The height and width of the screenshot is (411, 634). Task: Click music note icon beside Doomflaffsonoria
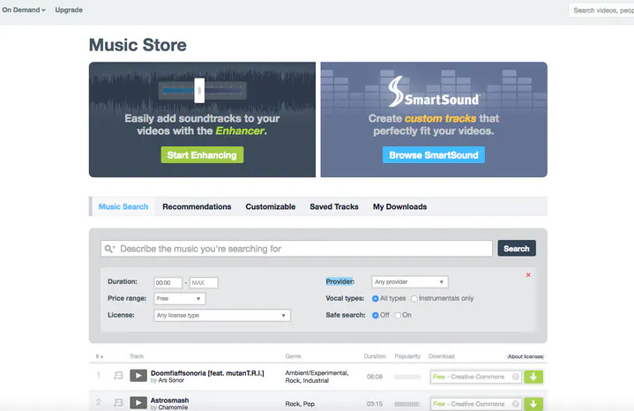[x=118, y=376]
